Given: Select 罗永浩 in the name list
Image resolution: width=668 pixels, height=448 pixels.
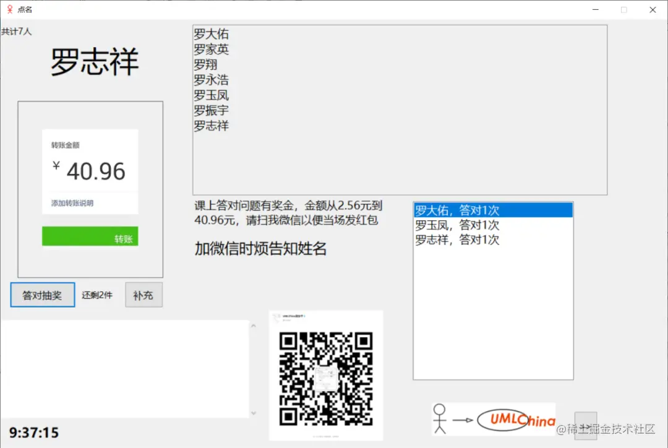Looking at the screenshot, I should click(x=212, y=80).
